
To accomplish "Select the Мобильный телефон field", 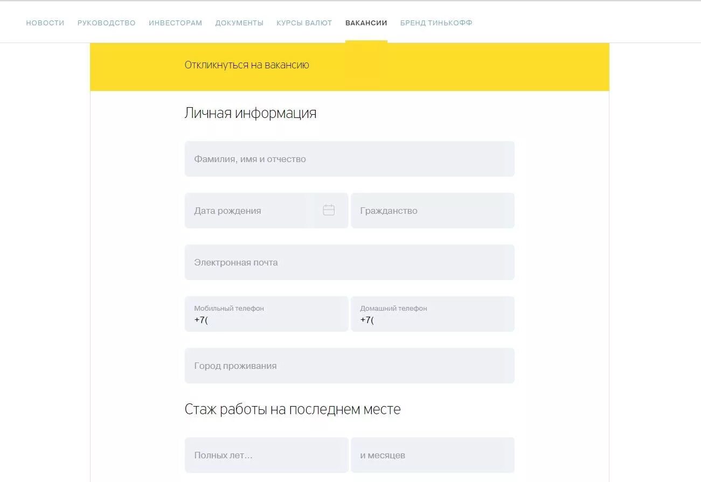I will [266, 314].
